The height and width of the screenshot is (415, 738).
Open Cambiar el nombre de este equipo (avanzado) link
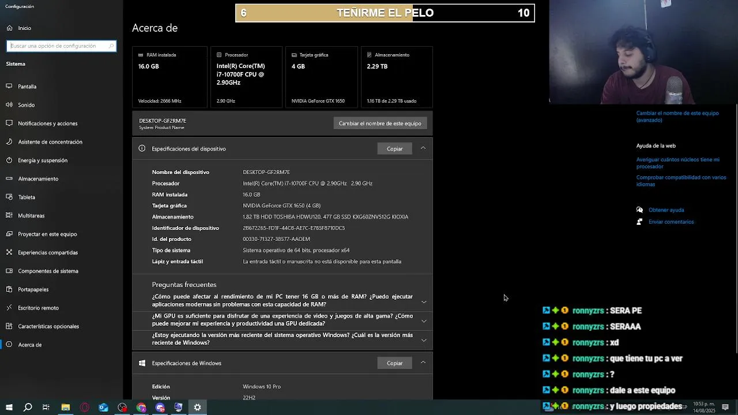click(677, 116)
